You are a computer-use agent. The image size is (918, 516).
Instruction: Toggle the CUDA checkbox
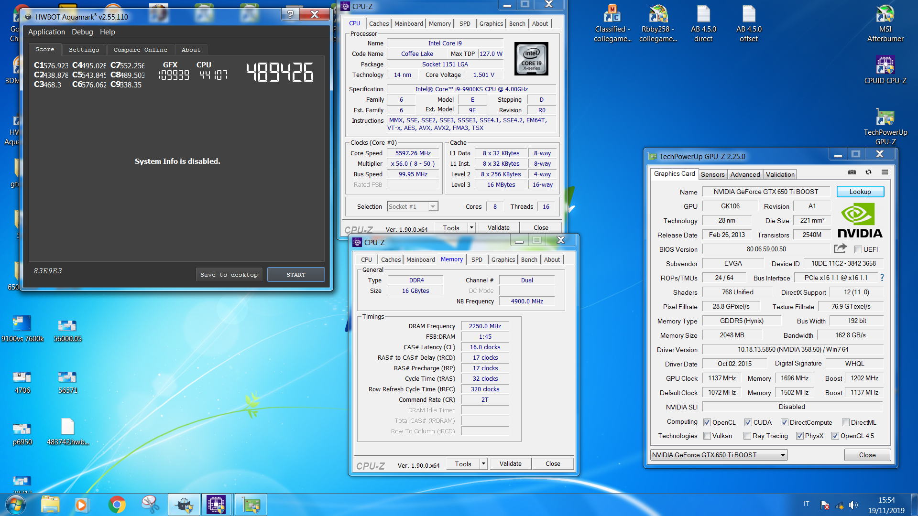[x=748, y=422]
